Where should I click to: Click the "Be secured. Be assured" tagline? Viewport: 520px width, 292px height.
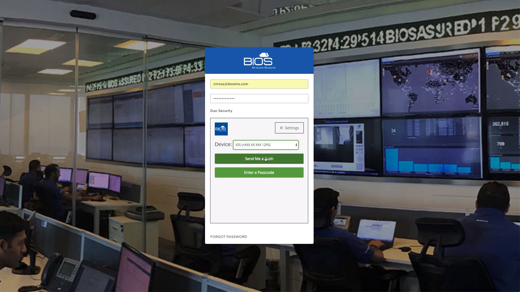coord(264,68)
